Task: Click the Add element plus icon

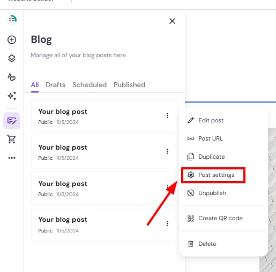Action: (12, 40)
